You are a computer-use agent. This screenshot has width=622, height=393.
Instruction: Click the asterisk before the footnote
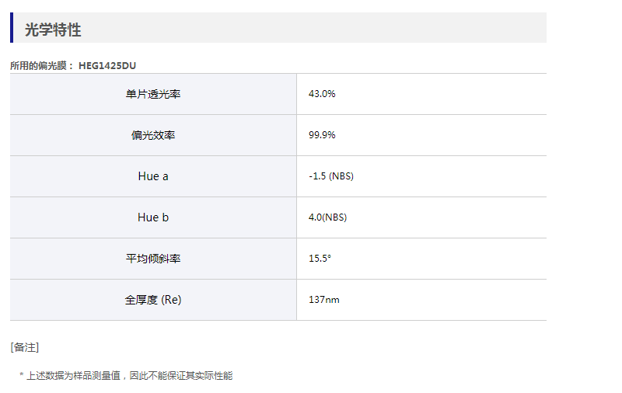tap(22, 376)
